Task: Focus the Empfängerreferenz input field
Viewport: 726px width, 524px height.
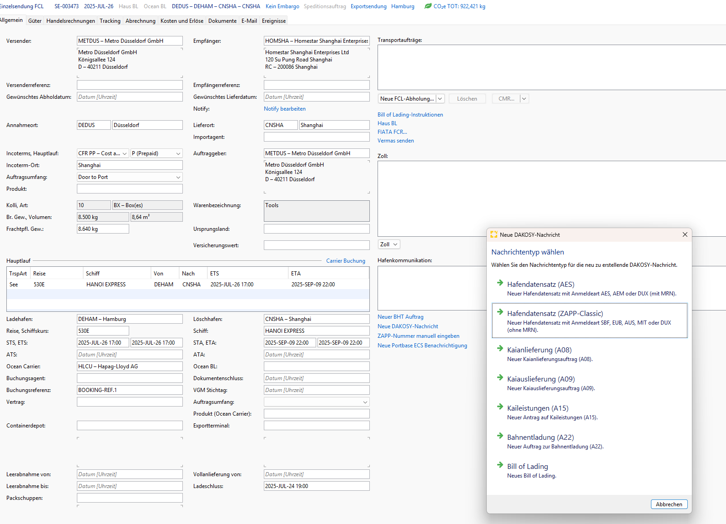Action: point(317,85)
